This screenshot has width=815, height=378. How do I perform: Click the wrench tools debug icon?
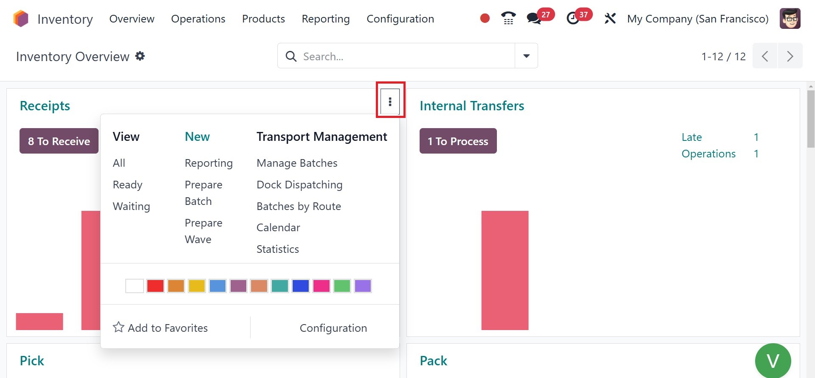tap(610, 19)
